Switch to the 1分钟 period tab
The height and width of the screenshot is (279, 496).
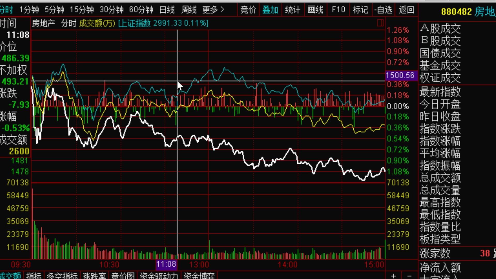[29, 10]
